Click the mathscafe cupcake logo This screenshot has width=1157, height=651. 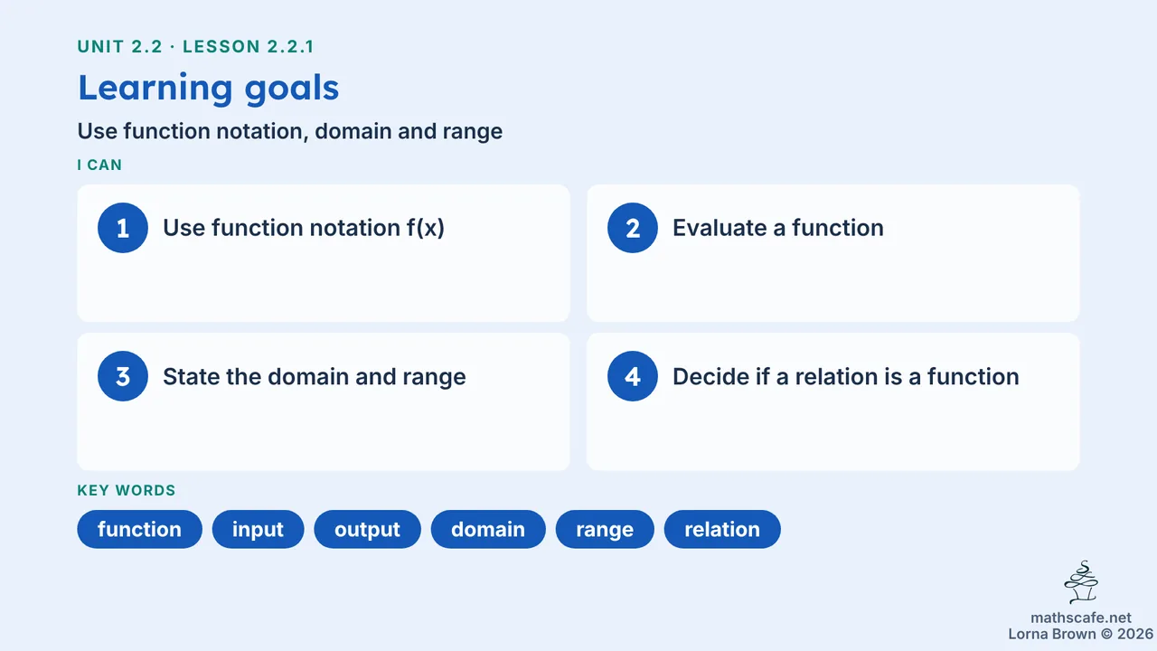tap(1081, 583)
